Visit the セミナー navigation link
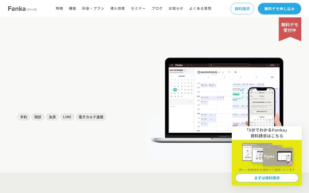The height and width of the screenshot is (193, 309). pyautogui.click(x=138, y=9)
